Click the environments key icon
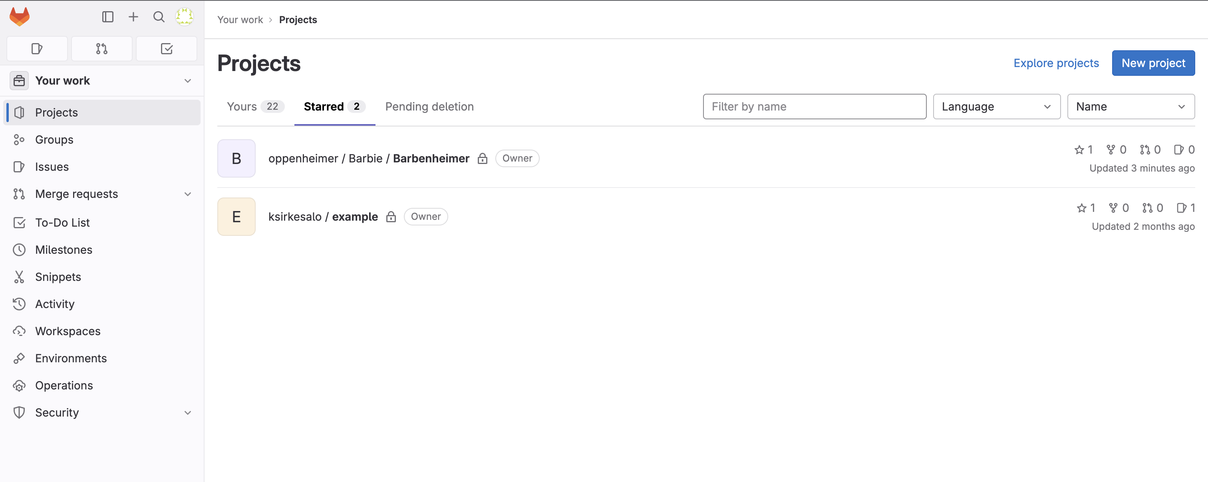This screenshot has height=482, width=1208. (20, 357)
